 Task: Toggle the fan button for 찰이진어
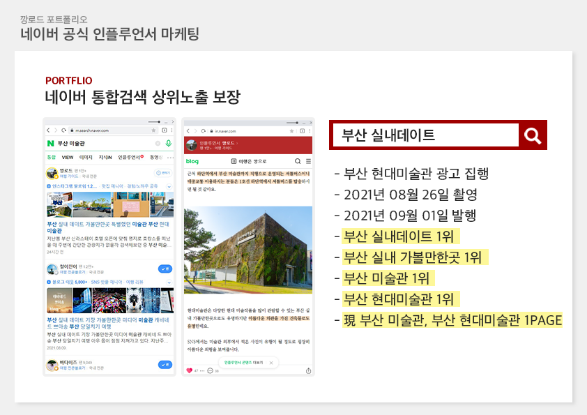(165, 269)
